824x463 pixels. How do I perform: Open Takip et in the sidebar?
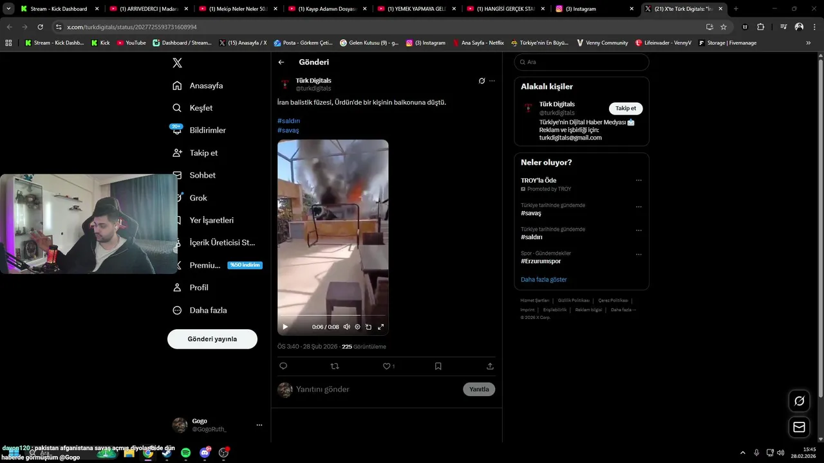196,153
